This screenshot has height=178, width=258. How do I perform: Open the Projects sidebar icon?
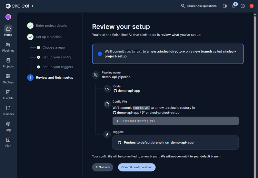click(x=8, y=61)
